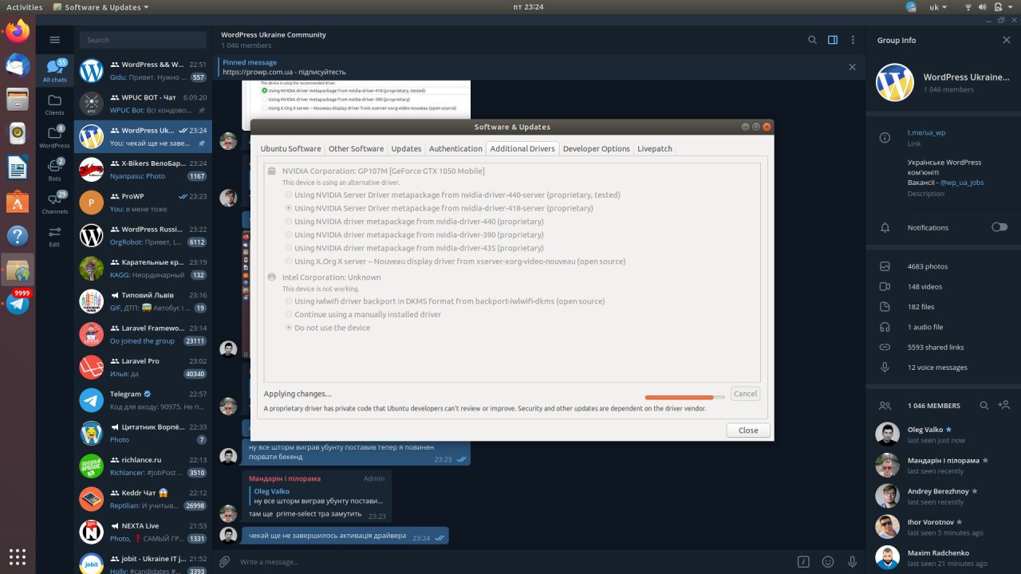Toggle group Notifications switch

point(999,227)
